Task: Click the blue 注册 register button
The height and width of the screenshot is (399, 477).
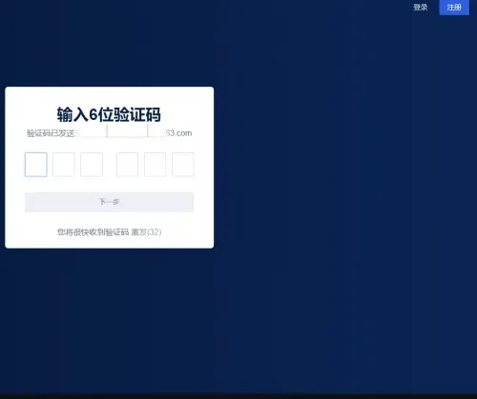Action: 454,8
